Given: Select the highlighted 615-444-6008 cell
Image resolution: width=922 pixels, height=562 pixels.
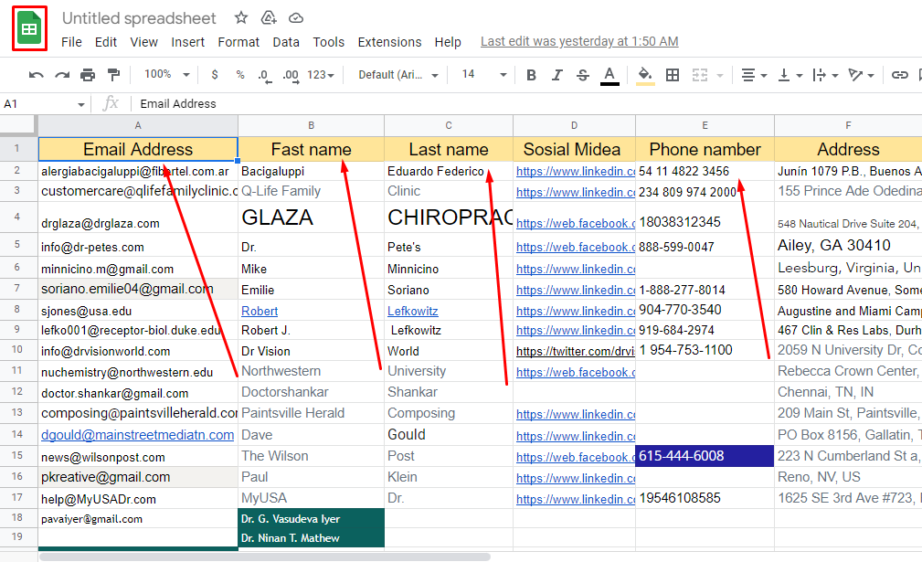Looking at the screenshot, I should click(705, 456).
